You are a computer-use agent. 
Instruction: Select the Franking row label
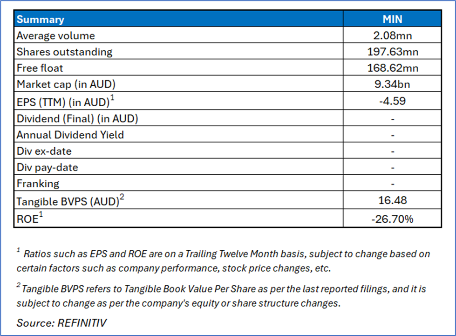pyautogui.click(x=38, y=184)
